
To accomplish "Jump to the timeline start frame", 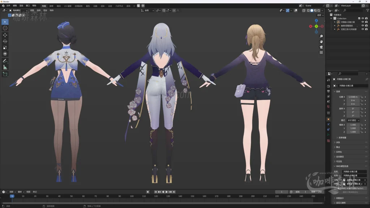I will (156, 192).
